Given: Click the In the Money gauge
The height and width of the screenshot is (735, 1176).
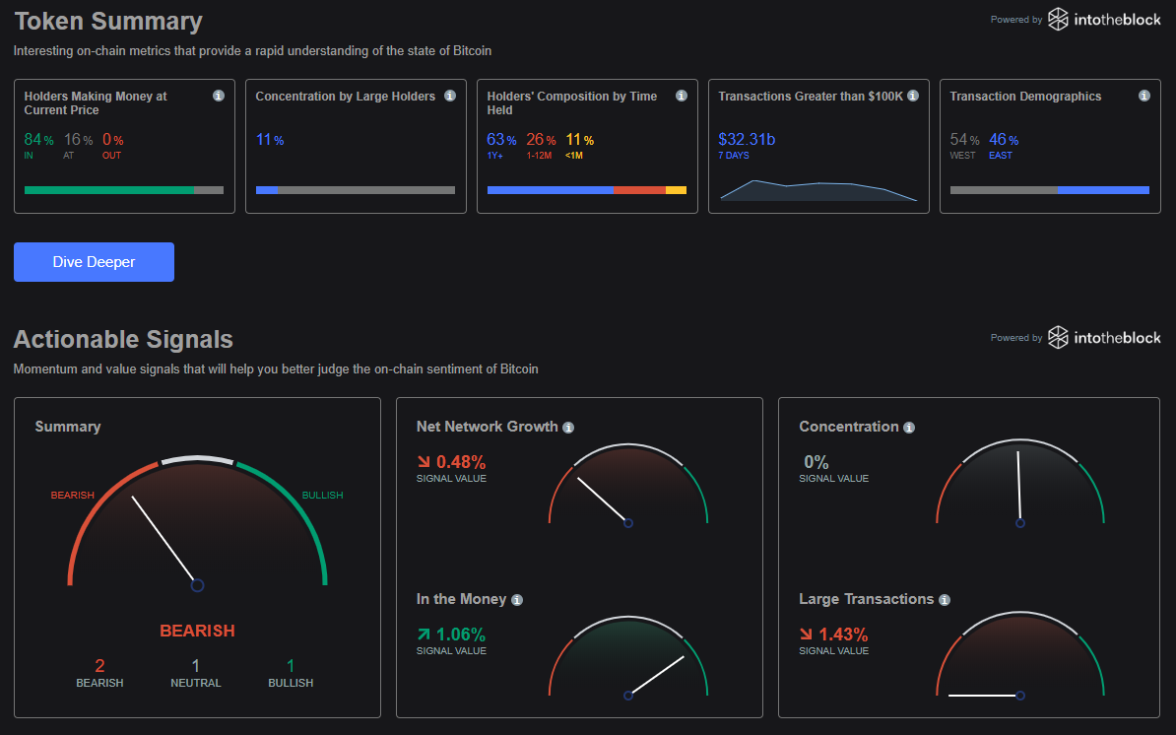Looking at the screenshot, I should (x=628, y=657).
